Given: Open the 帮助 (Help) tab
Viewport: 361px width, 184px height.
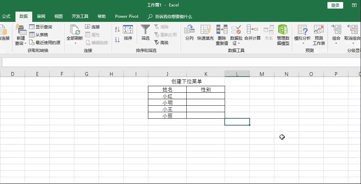Looking at the screenshot, I should 101,16.
